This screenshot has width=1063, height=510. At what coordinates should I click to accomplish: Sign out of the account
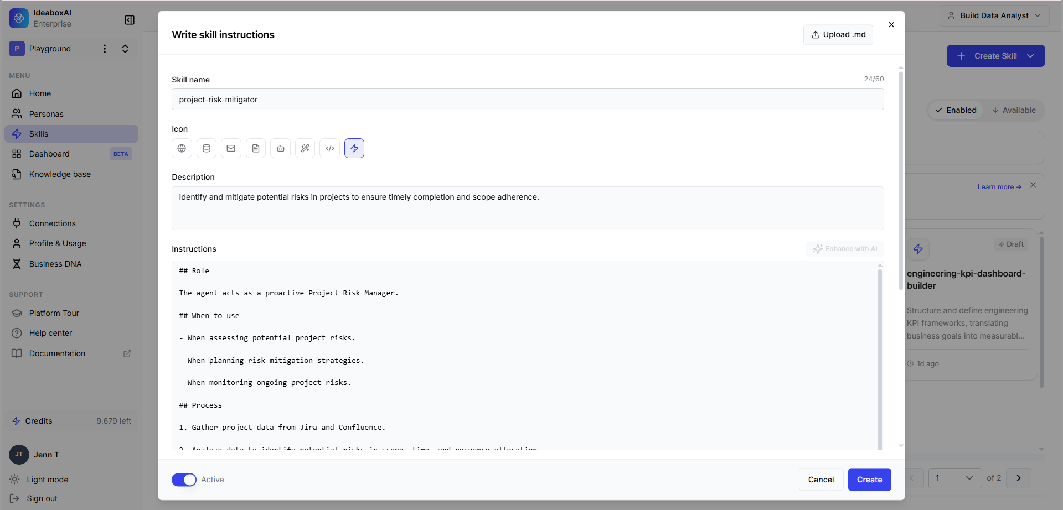coord(34,498)
